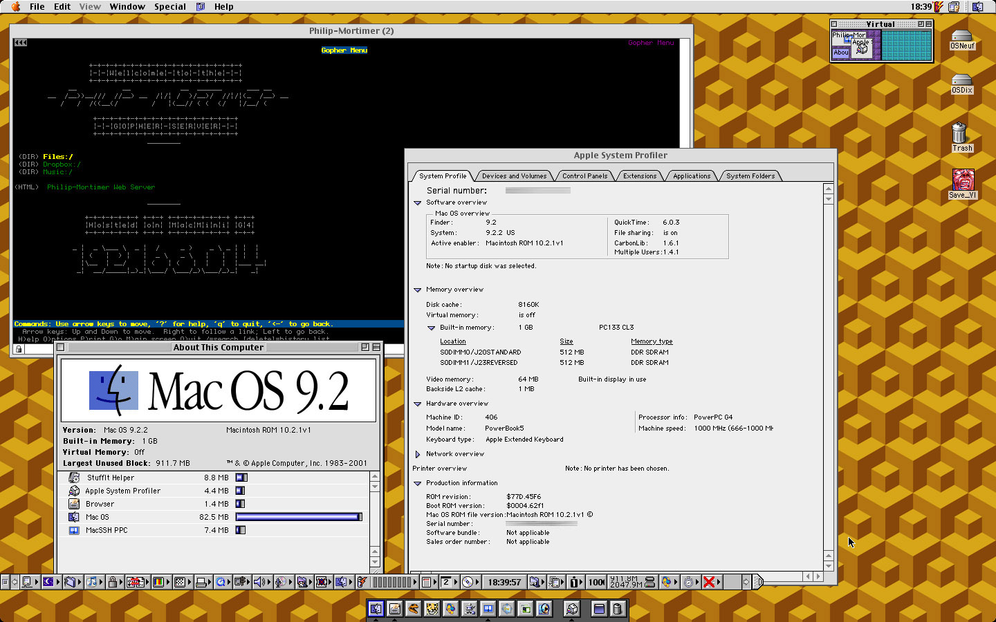Switch to Control Panels tab
Screen dimensions: 996x622
[x=584, y=176]
